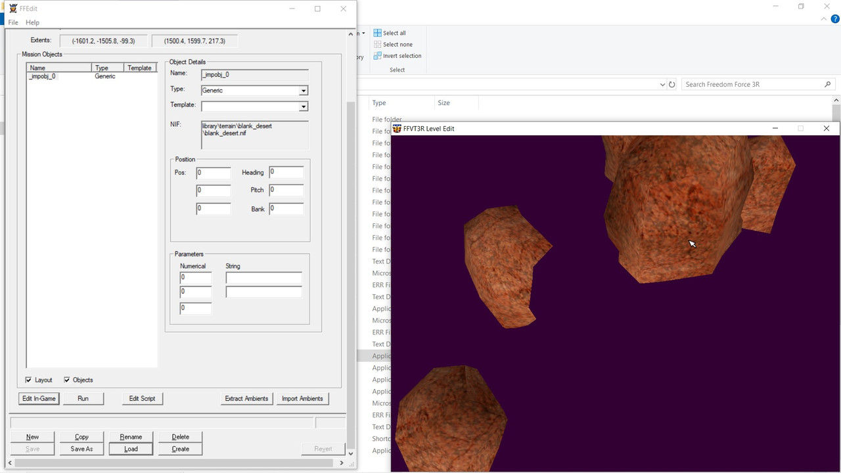Click the NIF path text box
The image size is (841, 473).
pyautogui.click(x=254, y=135)
